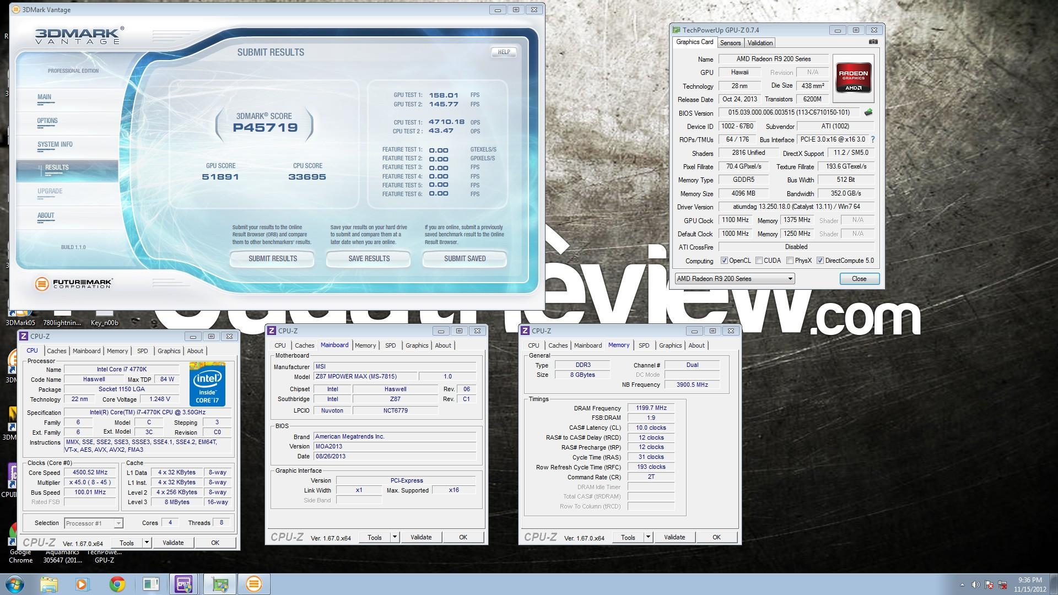Screen dimensions: 1058x595
Task: Open About tab in CPU-Z CPU window
Action: pos(195,351)
